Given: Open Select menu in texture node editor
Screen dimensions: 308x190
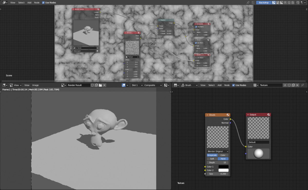Looking at the screenshot, I should tap(211, 85).
